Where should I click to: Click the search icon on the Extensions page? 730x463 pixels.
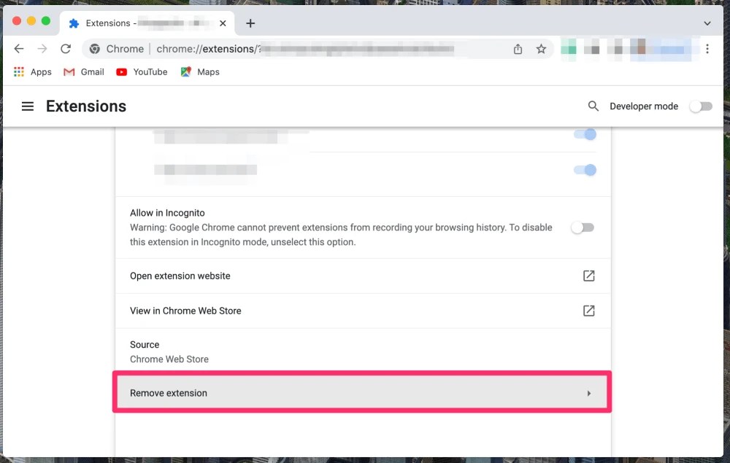coord(593,106)
